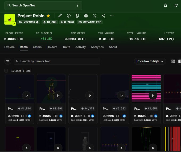Click the slash shortcut key hint in search bar
This screenshot has width=181, height=152.
(x=77, y=5)
